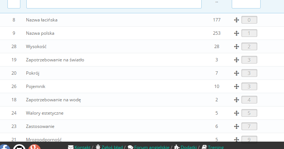Select the Nazwa polska feature name
Image resolution: width=284 pixels, height=149 pixels.
[x=40, y=33]
